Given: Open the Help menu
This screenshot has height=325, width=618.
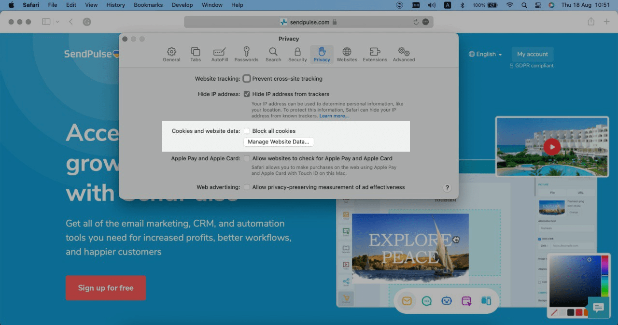Looking at the screenshot, I should pyautogui.click(x=237, y=5).
